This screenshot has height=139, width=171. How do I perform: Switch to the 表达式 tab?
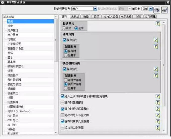[x=75, y=17]
